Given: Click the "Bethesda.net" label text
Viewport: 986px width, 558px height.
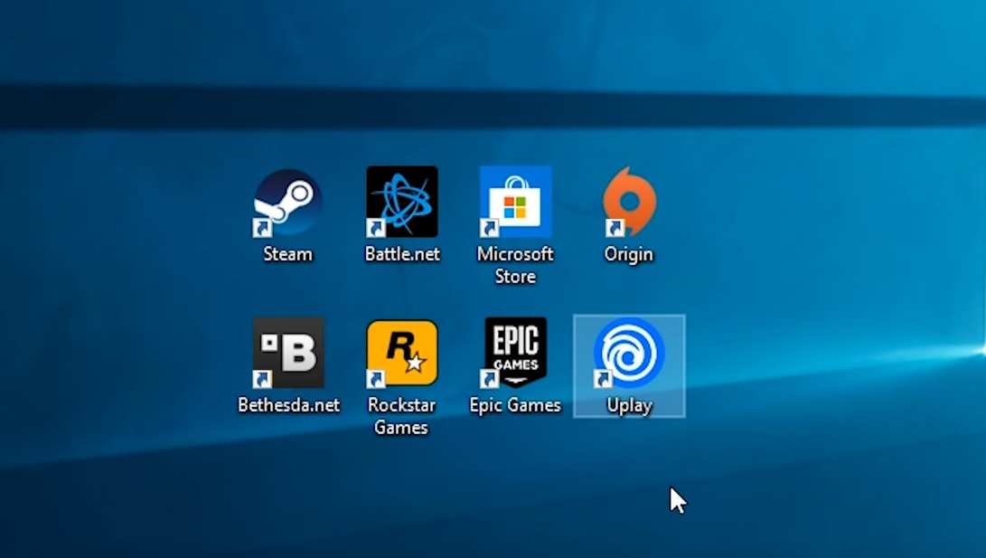Looking at the screenshot, I should (x=288, y=405).
